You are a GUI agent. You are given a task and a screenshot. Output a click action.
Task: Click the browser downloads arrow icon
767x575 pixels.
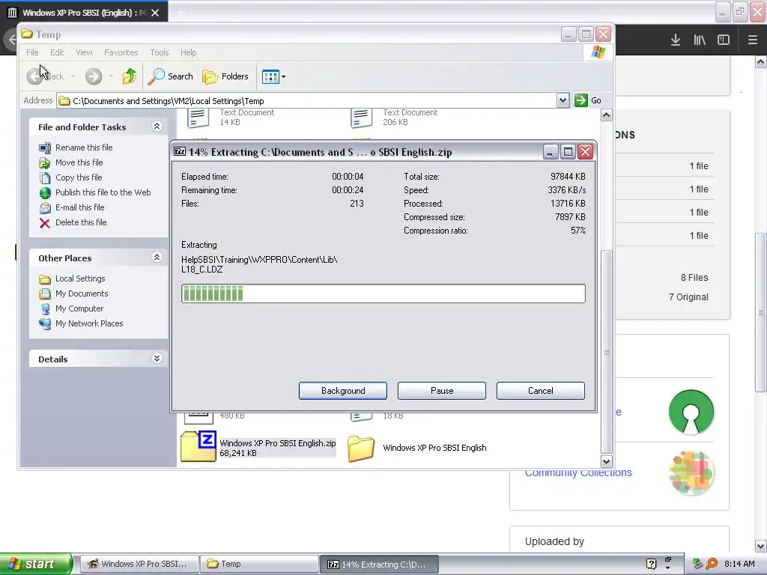pos(676,40)
